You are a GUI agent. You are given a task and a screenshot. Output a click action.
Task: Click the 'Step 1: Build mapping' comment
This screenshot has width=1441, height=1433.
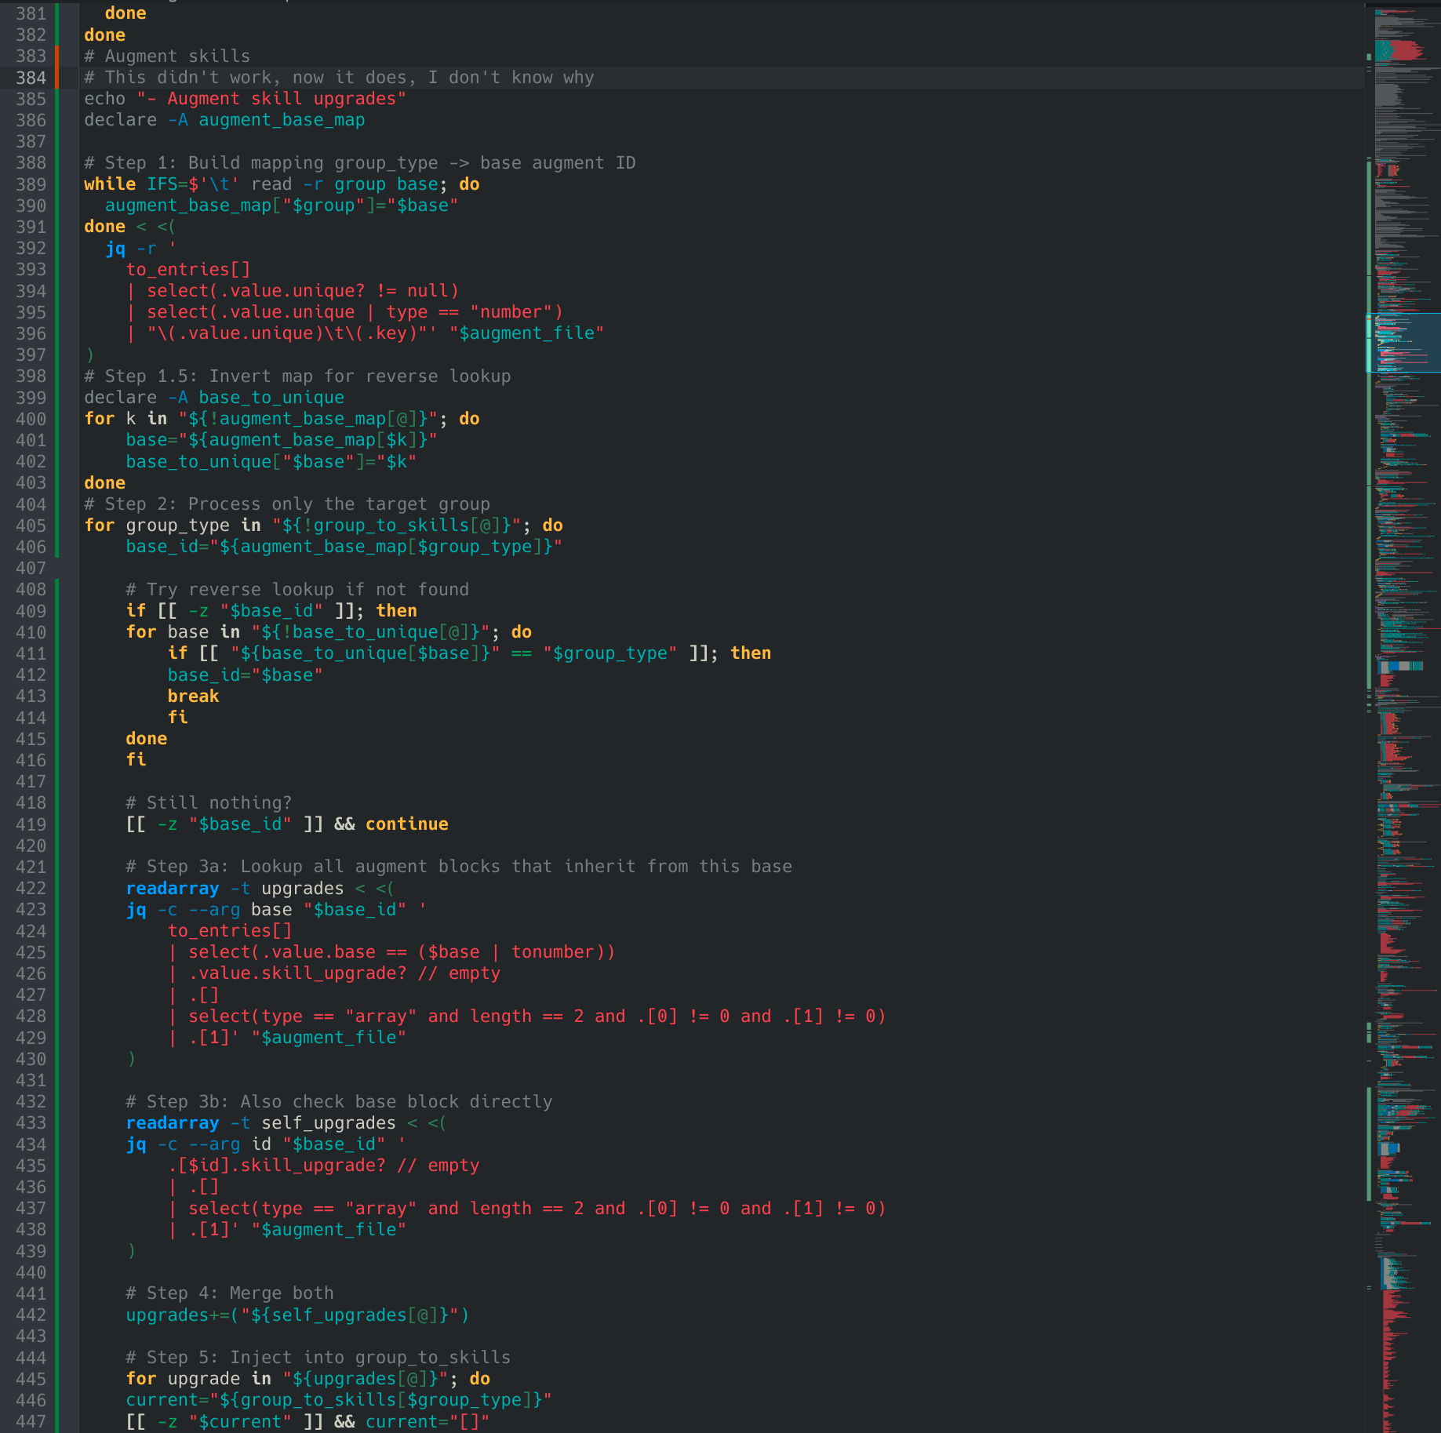tap(360, 163)
